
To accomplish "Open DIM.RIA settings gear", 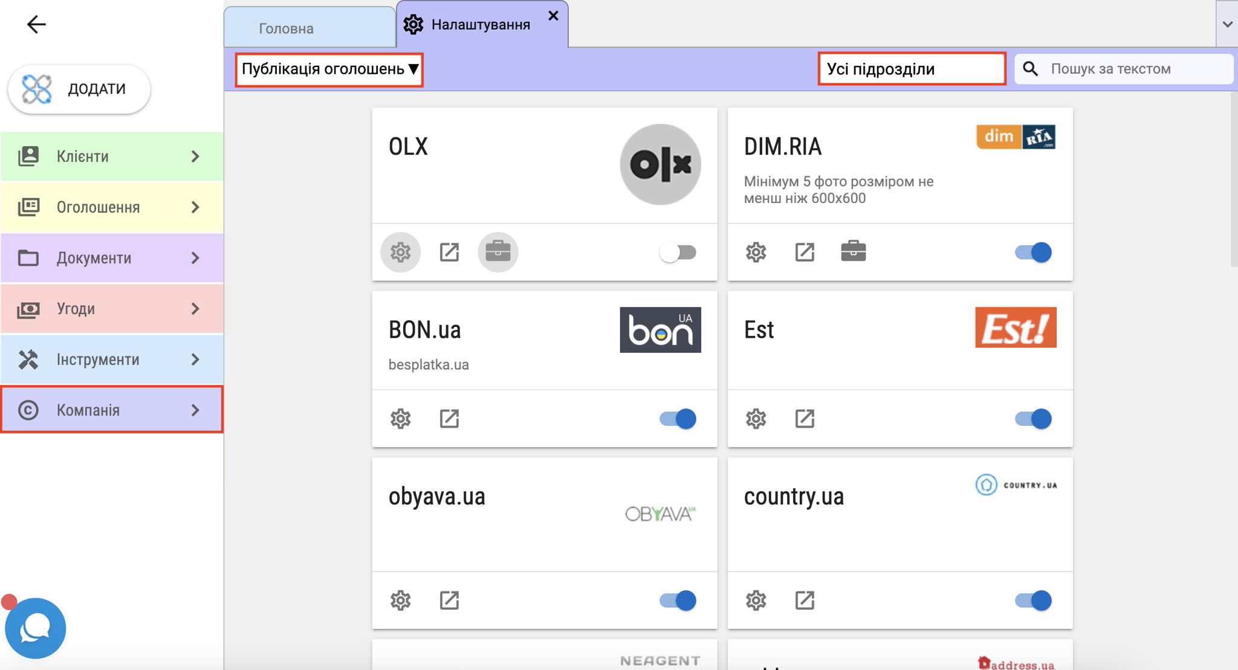I will click(x=756, y=252).
